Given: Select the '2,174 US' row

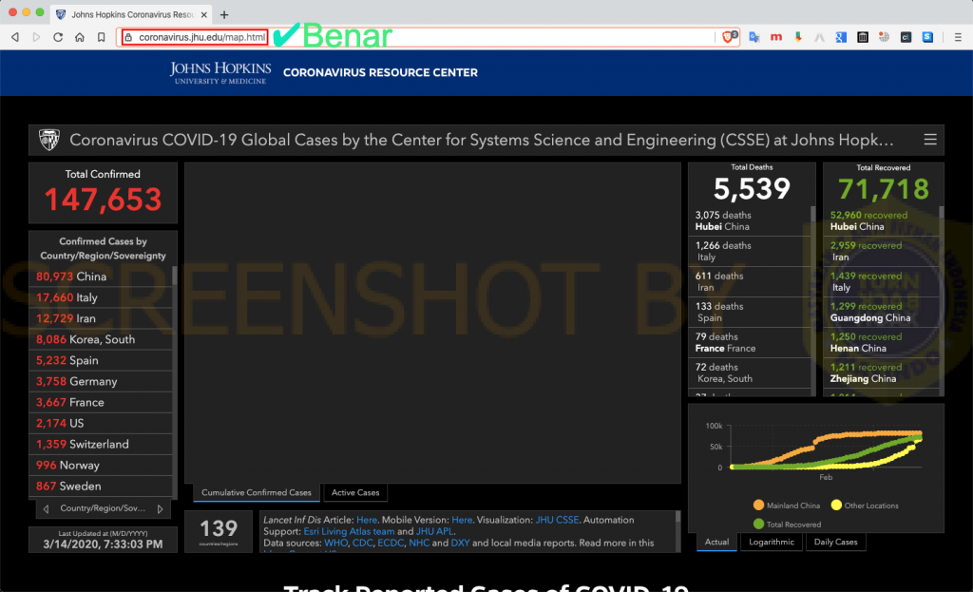Looking at the screenshot, I should (101, 423).
